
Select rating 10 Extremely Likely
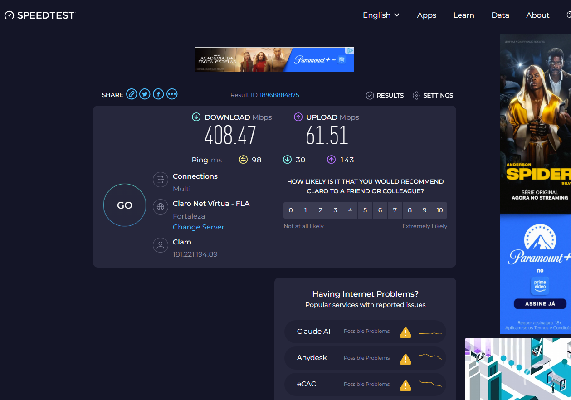click(439, 210)
